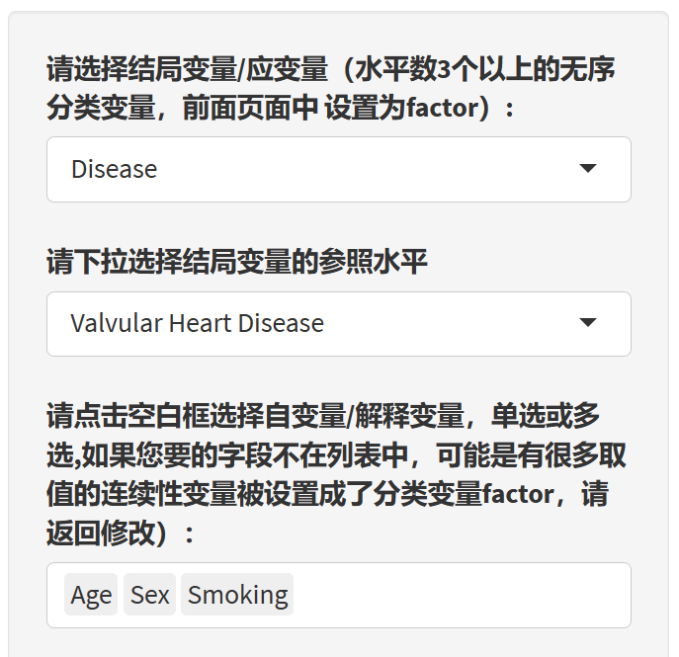Screen dimensions: 679x657
Task: Click the "返回修改" text in explanatory label
Action: [x=99, y=533]
